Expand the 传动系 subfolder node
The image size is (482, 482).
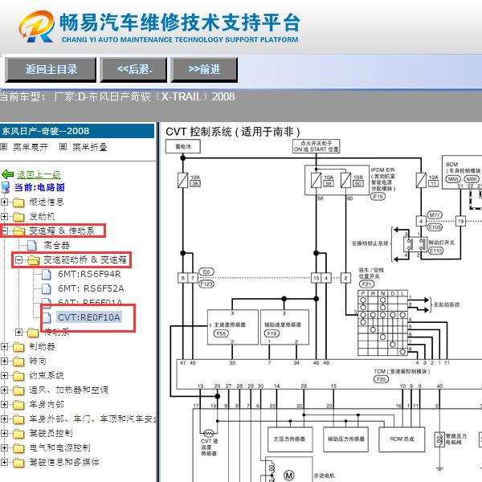click(18, 333)
